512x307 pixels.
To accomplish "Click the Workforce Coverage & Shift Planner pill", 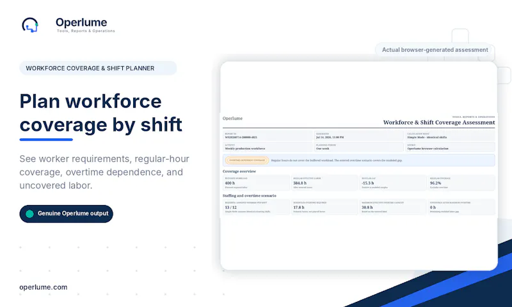I will pyautogui.click(x=98, y=68).
